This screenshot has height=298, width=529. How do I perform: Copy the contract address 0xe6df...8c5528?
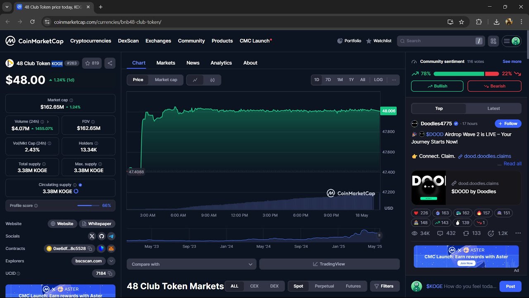coord(90,249)
